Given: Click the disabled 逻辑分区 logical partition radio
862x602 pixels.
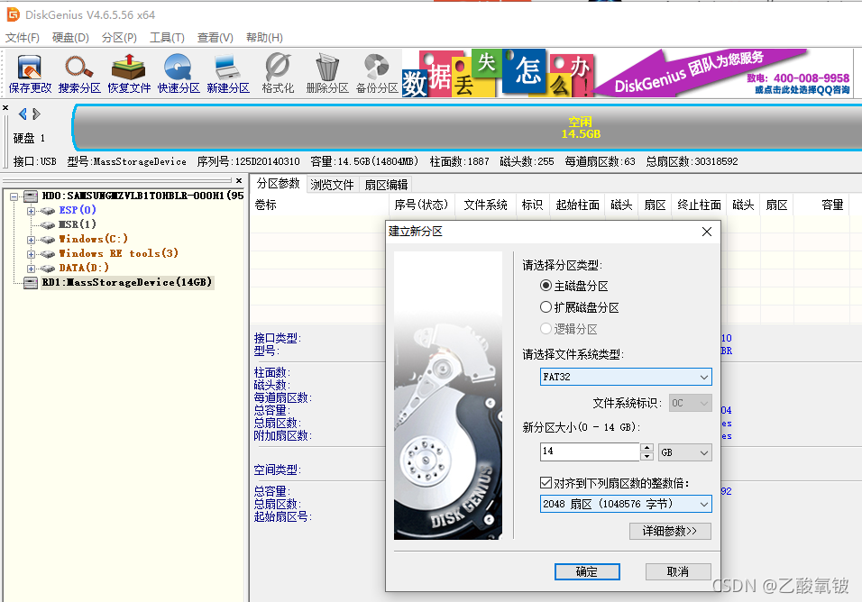Looking at the screenshot, I should [x=546, y=328].
